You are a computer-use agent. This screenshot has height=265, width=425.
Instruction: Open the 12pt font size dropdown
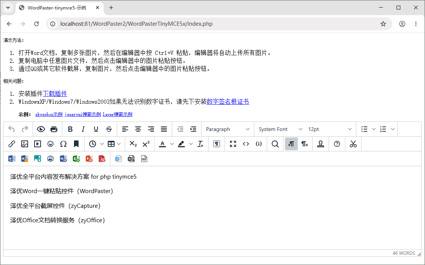pyautogui.click(x=330, y=129)
